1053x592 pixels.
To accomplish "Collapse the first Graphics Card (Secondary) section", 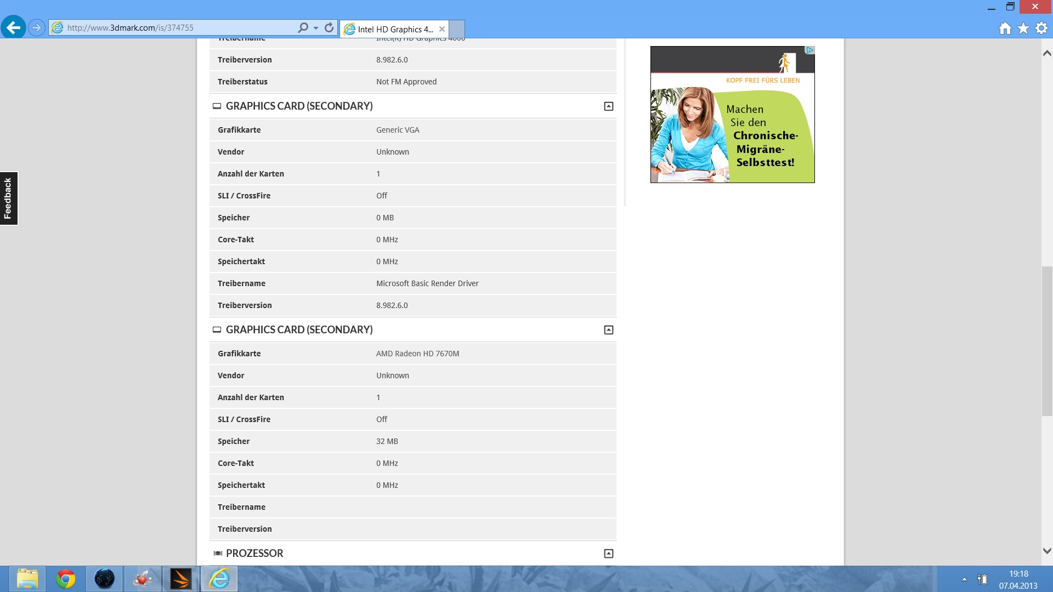I will pyautogui.click(x=608, y=106).
